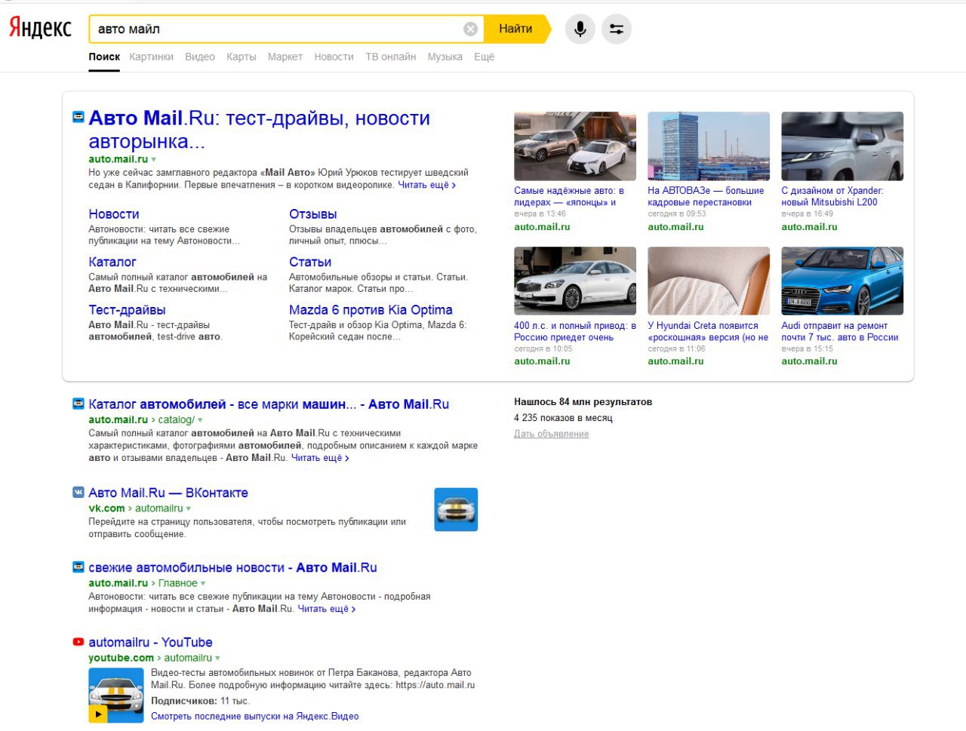This screenshot has width=966, height=731.
Task: Start voice search with microphone icon
Action: click(580, 29)
